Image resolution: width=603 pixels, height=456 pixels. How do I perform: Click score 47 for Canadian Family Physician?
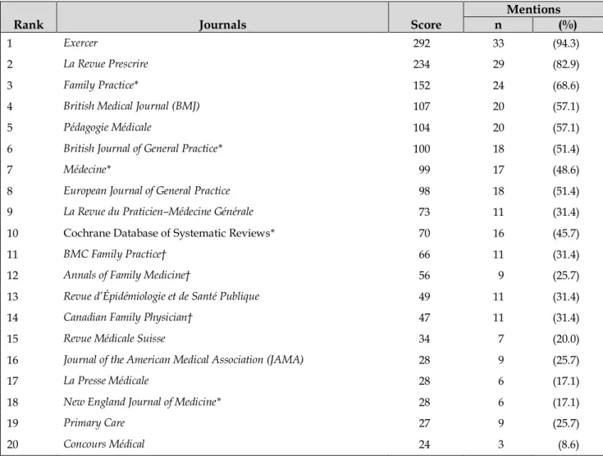pyautogui.click(x=424, y=317)
